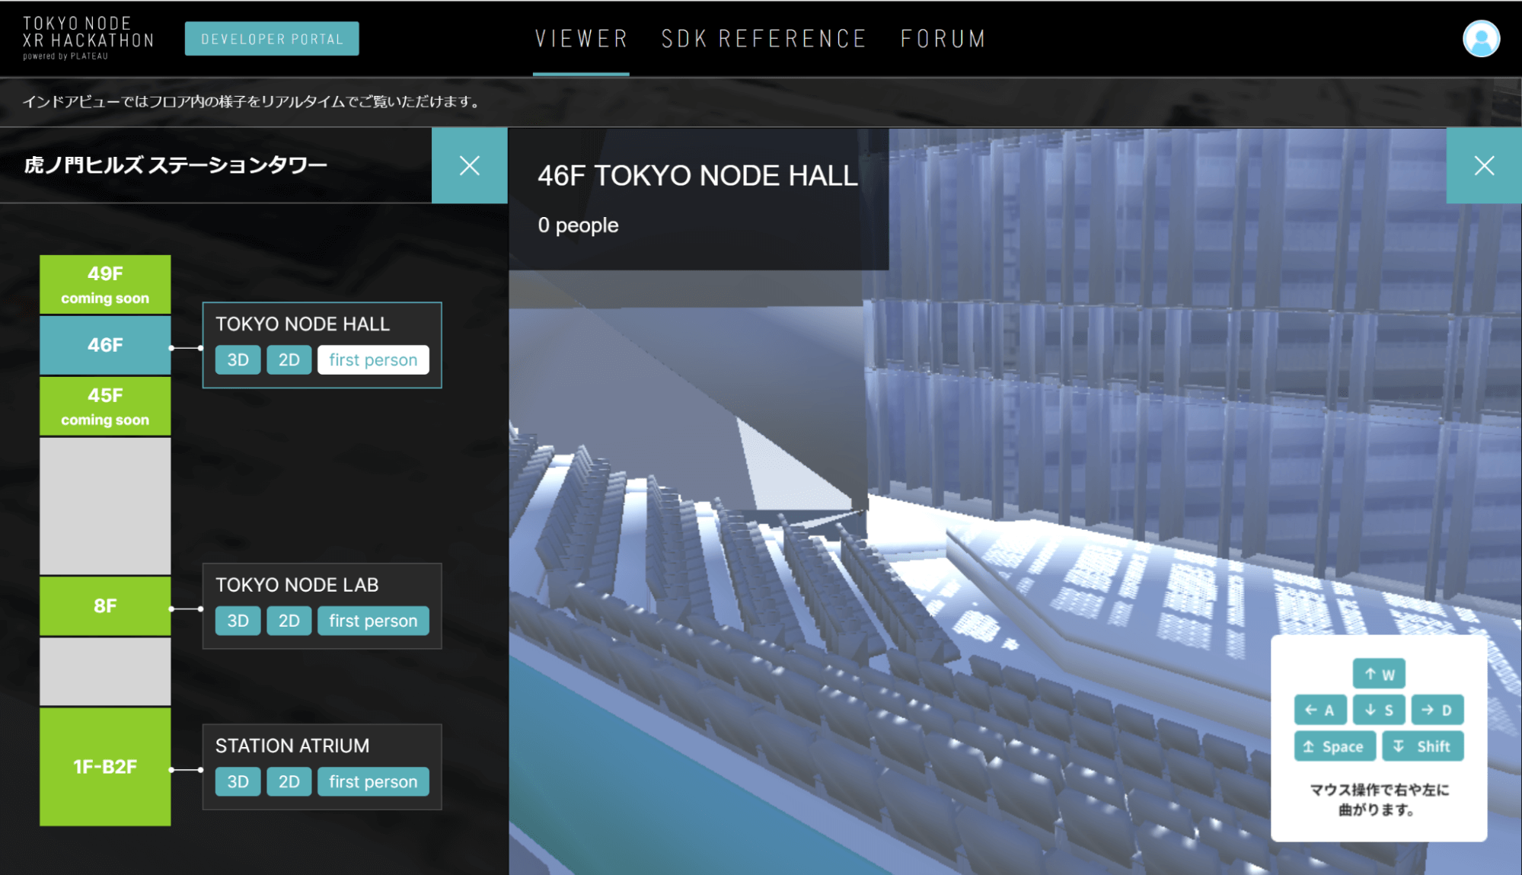Select 2D view for STATION ATRIUM
Image resolution: width=1522 pixels, height=875 pixels.
pyautogui.click(x=289, y=781)
